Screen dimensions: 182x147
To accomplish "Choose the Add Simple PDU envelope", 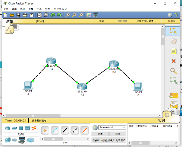I will coord(174,95).
